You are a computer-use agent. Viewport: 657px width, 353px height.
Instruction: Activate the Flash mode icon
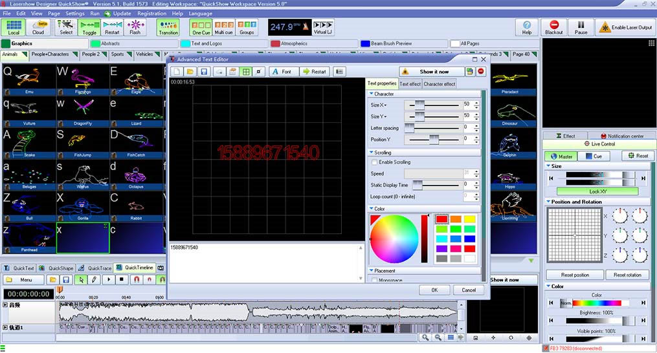(135, 28)
